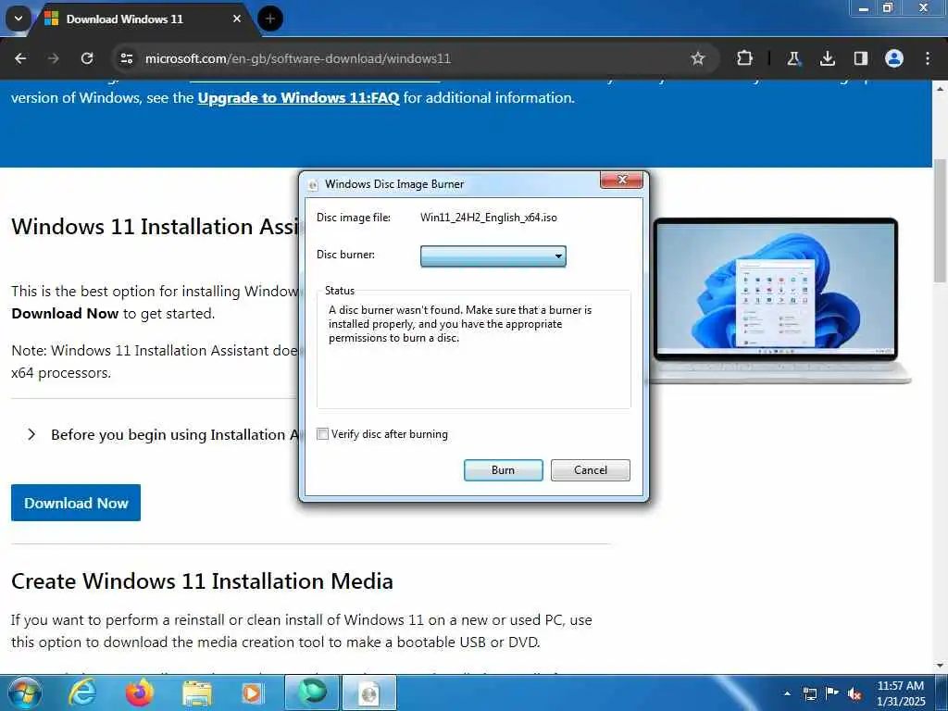The width and height of the screenshot is (948, 711).
Task: Enable Verify disc after burning checkbox
Action: click(323, 434)
